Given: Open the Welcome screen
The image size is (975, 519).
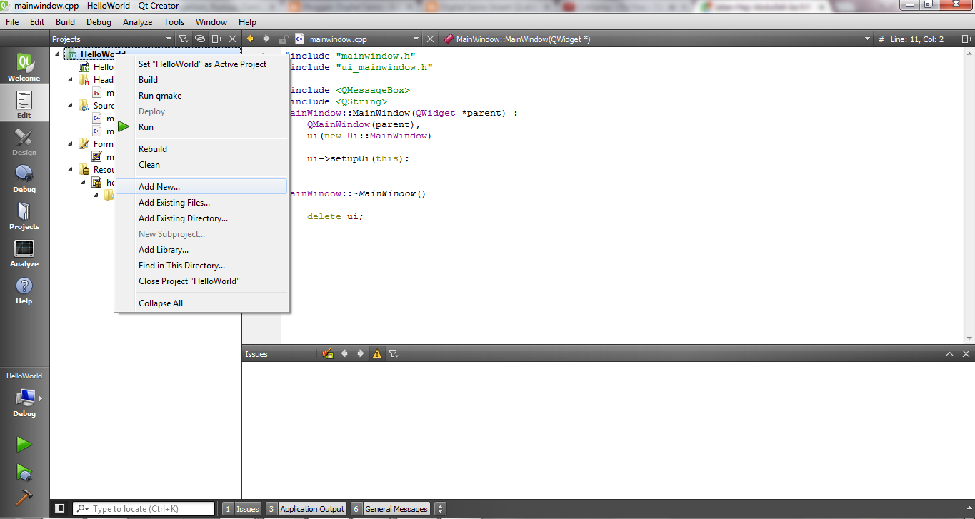Looking at the screenshot, I should [24, 68].
